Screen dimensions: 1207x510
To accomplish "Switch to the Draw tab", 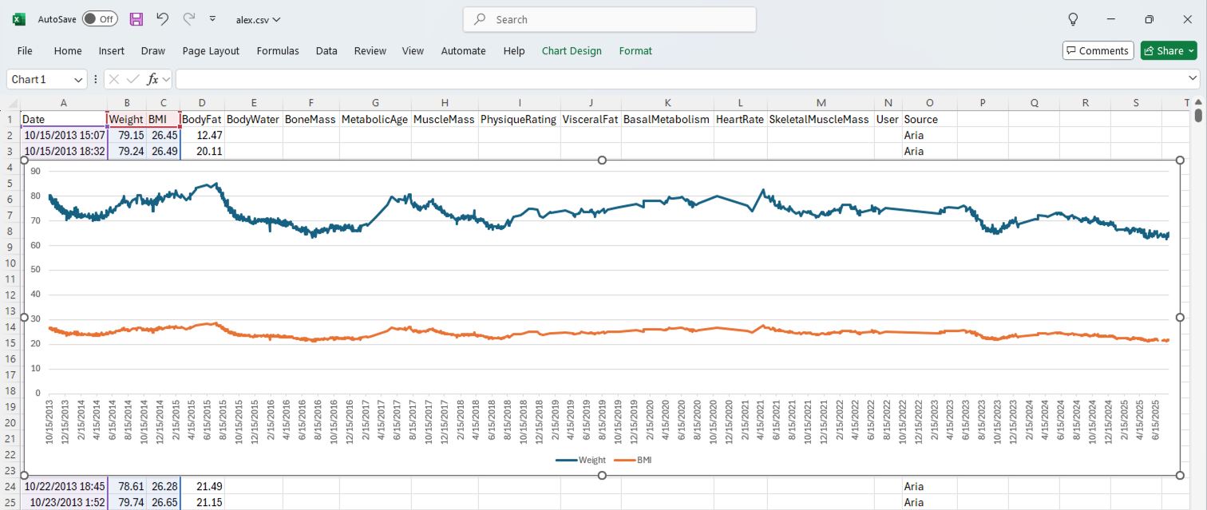I will click(x=153, y=50).
